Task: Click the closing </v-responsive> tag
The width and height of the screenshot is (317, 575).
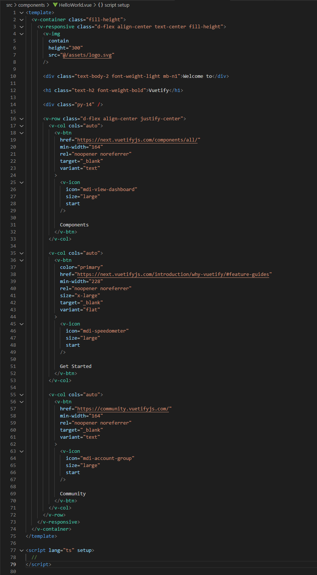Action: tap(59, 522)
